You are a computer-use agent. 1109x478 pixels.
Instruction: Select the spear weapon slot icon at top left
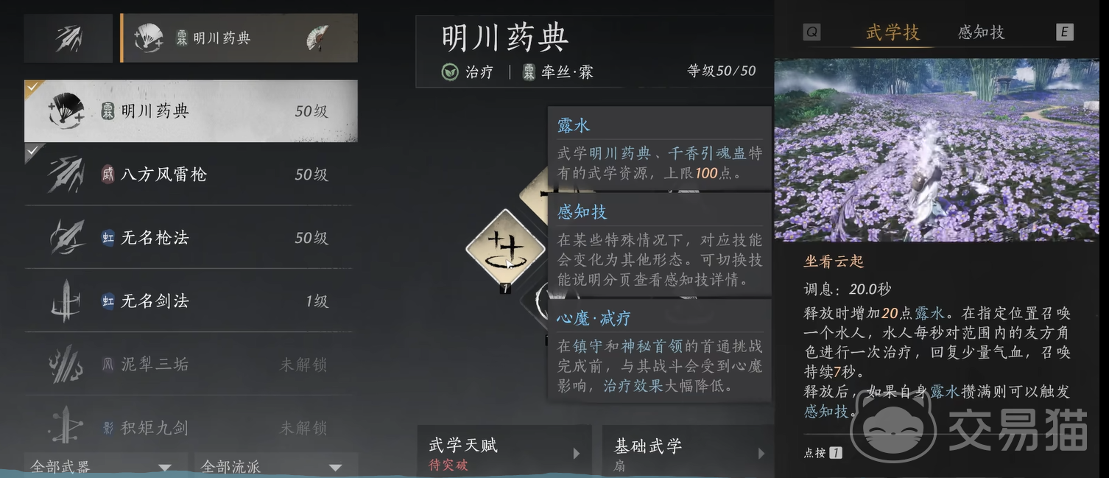pos(68,38)
